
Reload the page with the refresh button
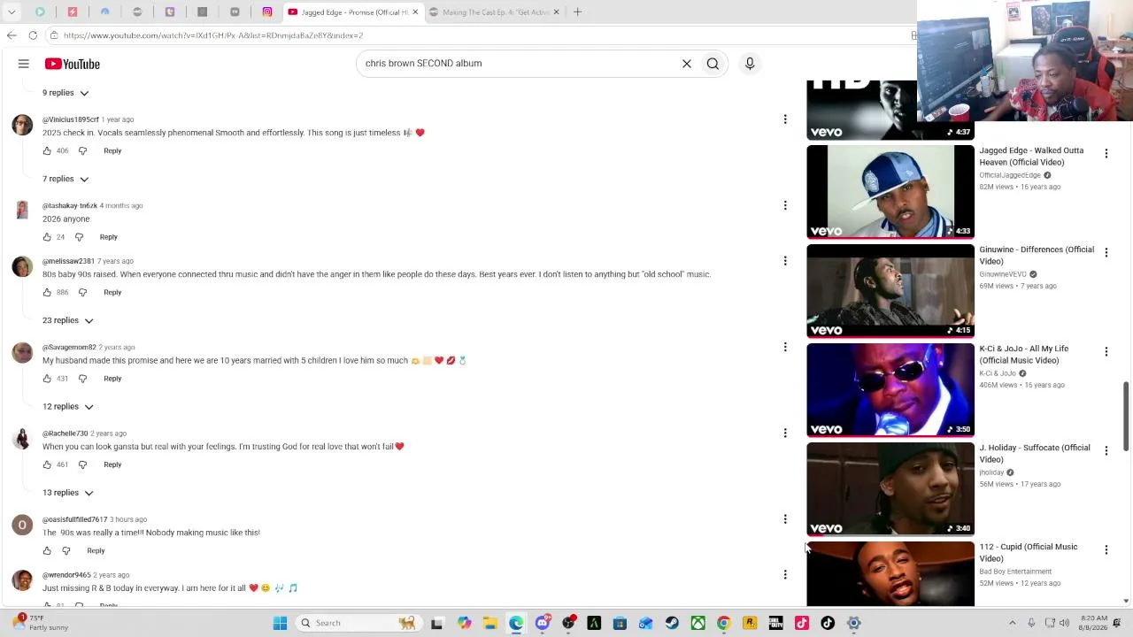[x=33, y=35]
